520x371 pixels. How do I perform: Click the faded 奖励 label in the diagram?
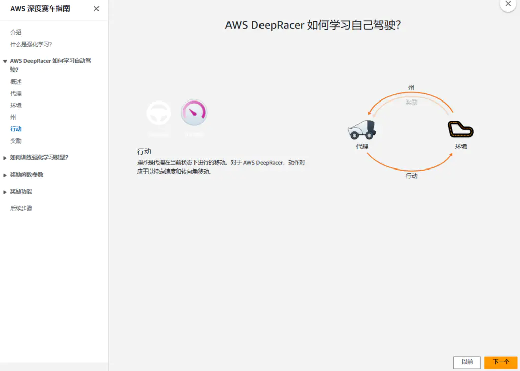click(x=411, y=103)
